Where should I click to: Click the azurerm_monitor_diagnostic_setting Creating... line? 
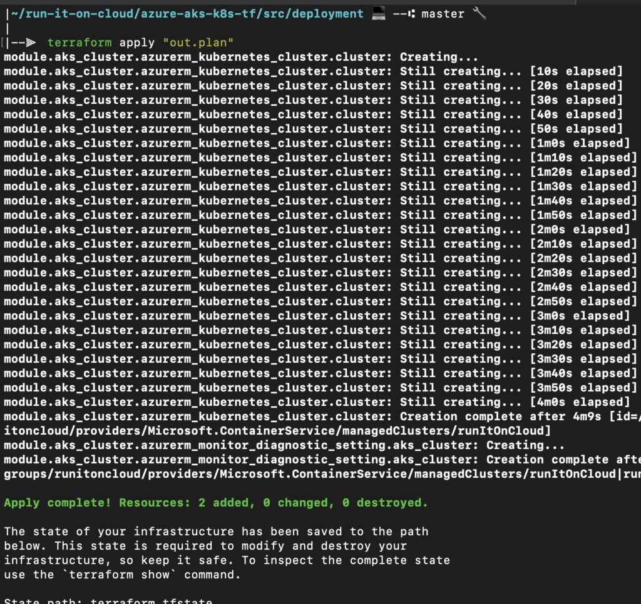[284, 445]
